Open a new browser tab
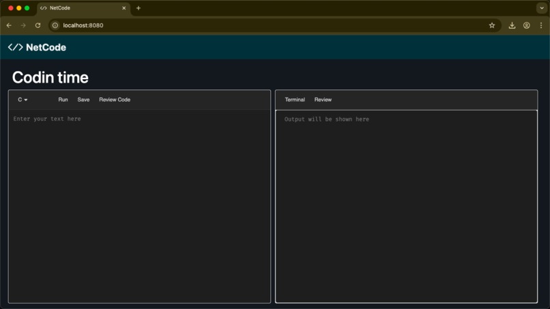This screenshot has width=550, height=309. [x=139, y=8]
